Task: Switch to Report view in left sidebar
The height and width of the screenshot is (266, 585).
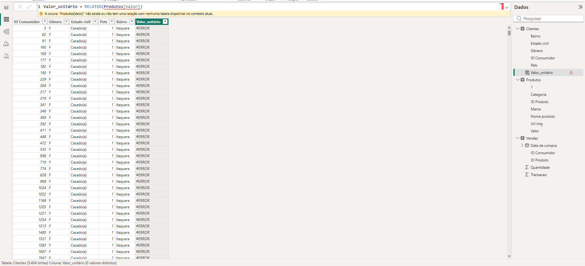Action: (6, 7)
